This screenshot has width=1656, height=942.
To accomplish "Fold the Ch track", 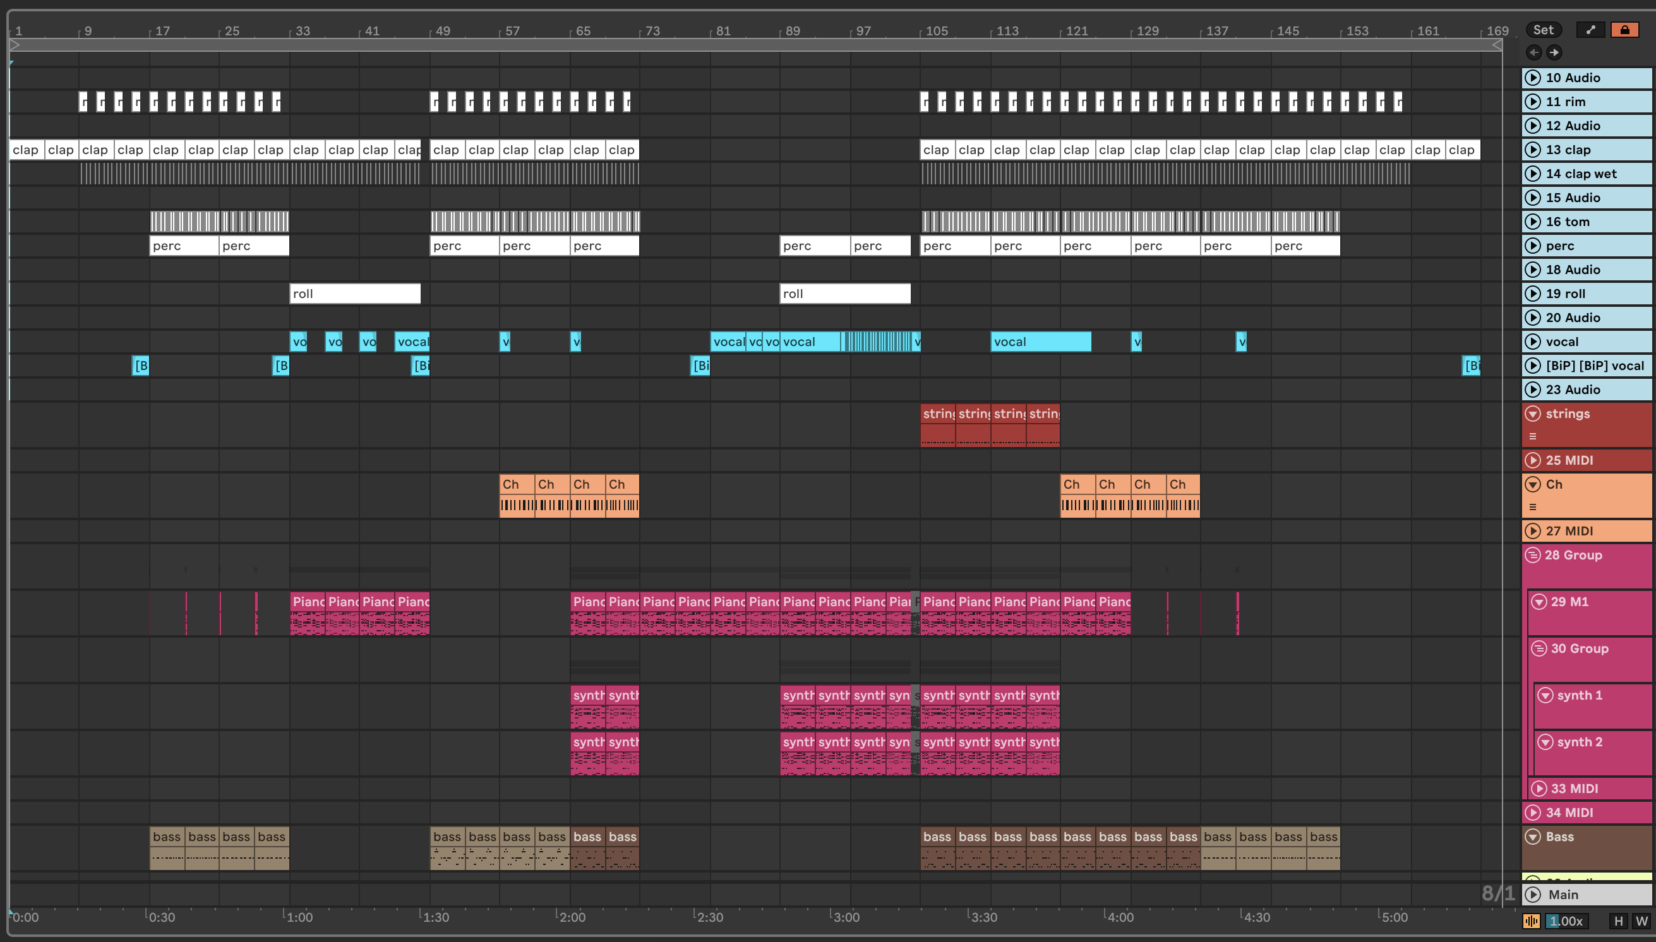I will pos(1532,484).
